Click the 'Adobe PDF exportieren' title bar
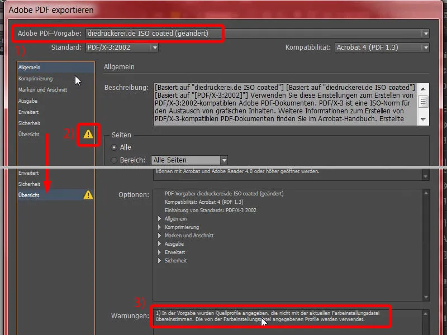Screen dimensions: 447x335 pos(223,10)
